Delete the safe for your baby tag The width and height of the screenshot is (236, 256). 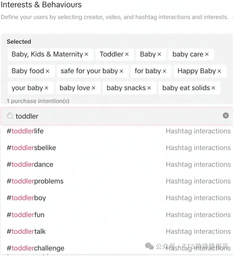[x=121, y=71]
